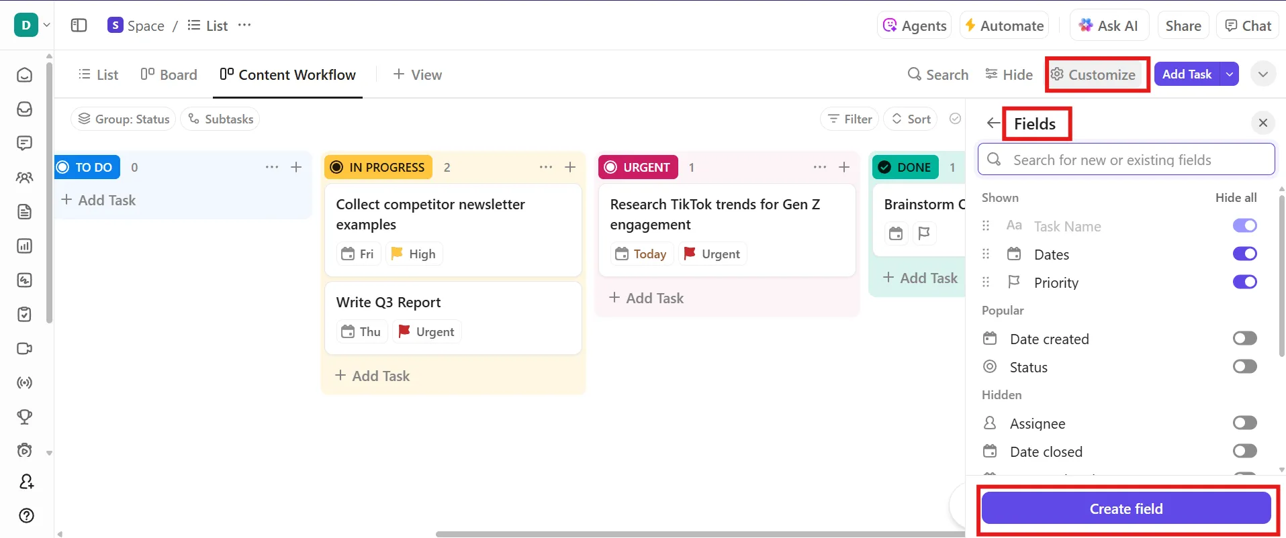Open the Docs icon in the sidebar
This screenshot has height=538, width=1286.
(25, 212)
